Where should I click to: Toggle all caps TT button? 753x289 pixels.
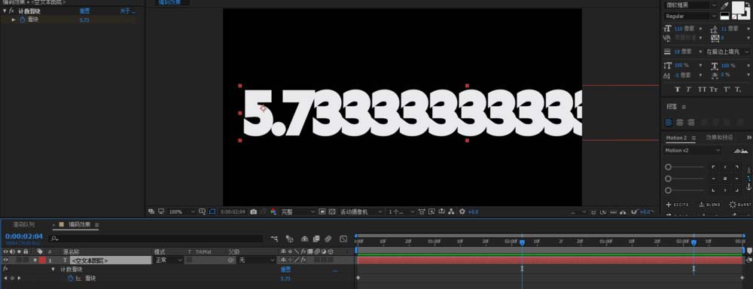point(702,90)
